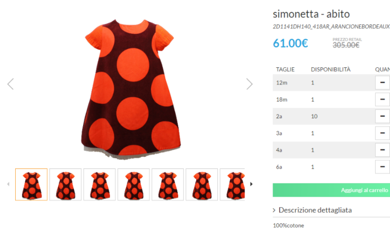This screenshot has width=390, height=239.
Task: Expand Descrizione dettagliata section
Action: (x=314, y=210)
